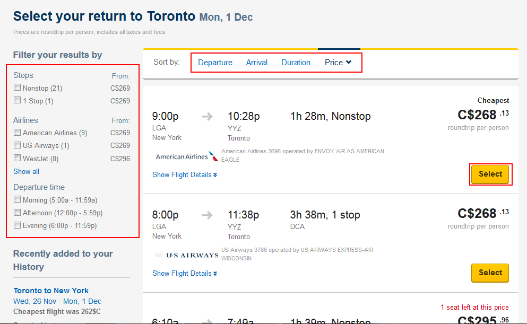The height and width of the screenshot is (324, 527).
Task: Expand flight details for American Airlines flight
Action: point(184,175)
